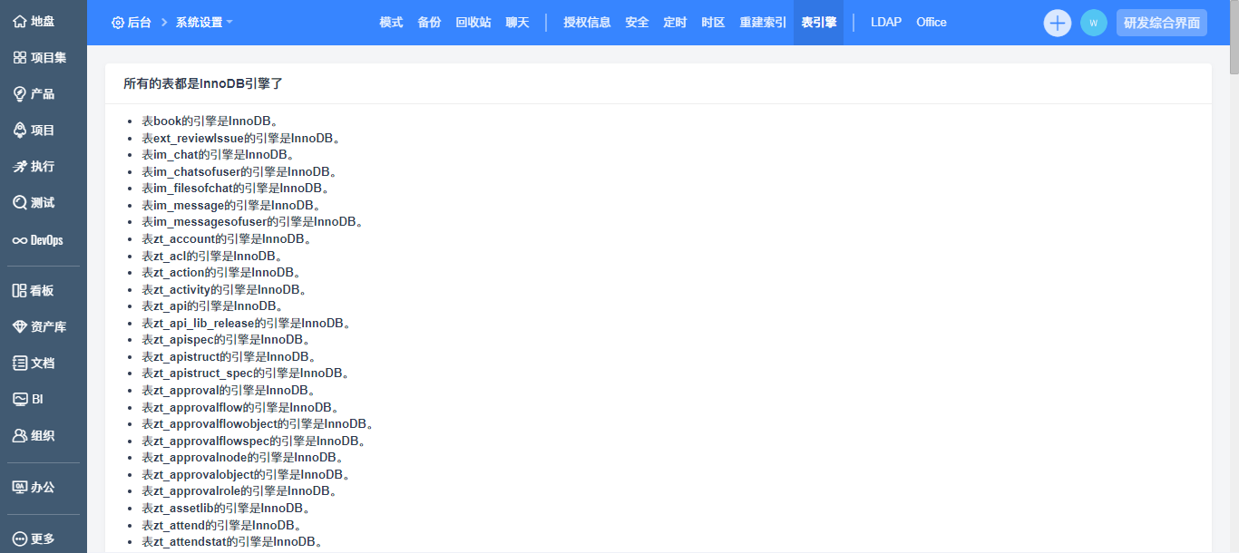
Task: Click the heading 所有的表都是InnoDB引擎了
Action: coord(204,83)
